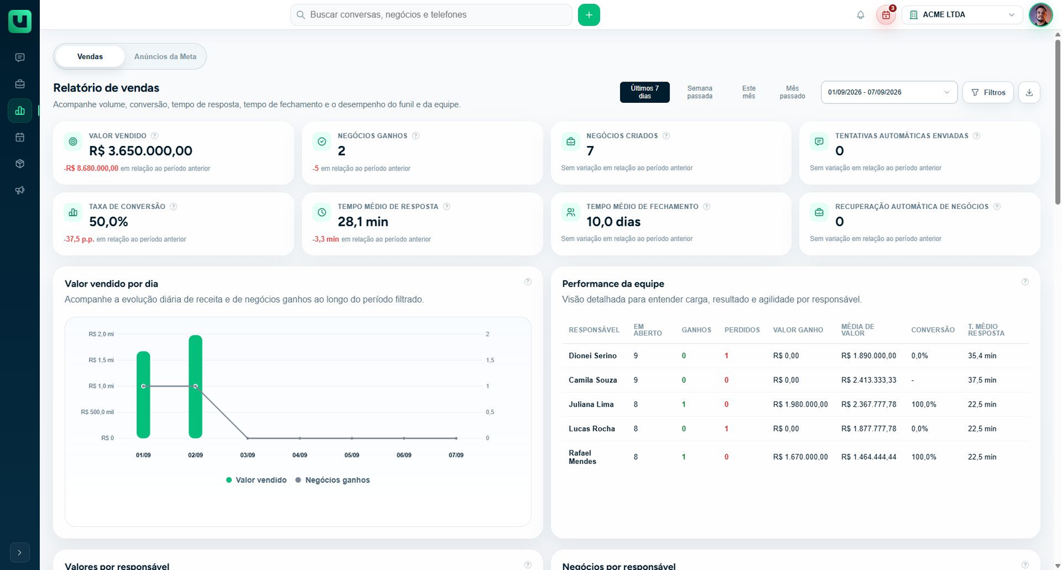Open the megaphone campaigns icon in sidebar
Image resolution: width=1062 pixels, height=570 pixels.
[x=20, y=190]
